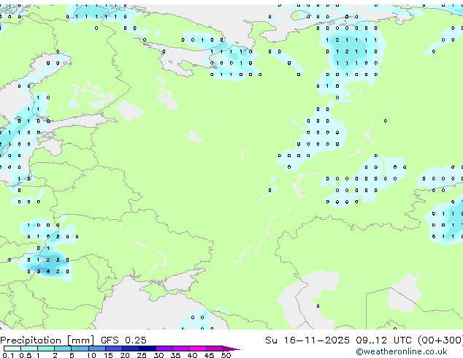Image resolution: width=463 pixels, height=358 pixels.
Task: Pick the legend swatch between 0.1 and 0.5
Action: coord(12,349)
